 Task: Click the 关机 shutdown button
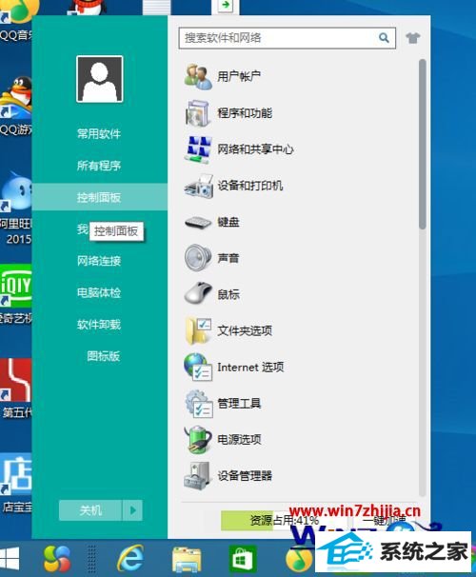[90, 510]
